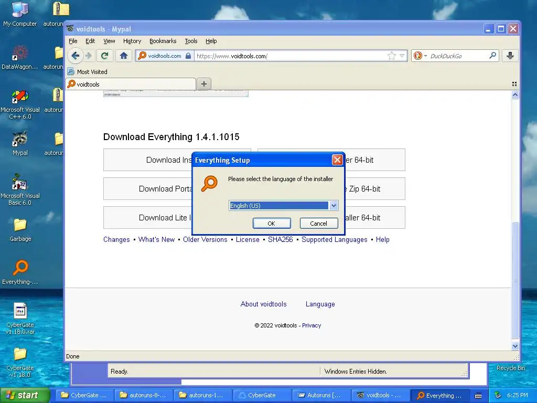Open the Help link below downloads
The image size is (537, 403).
[382, 239]
